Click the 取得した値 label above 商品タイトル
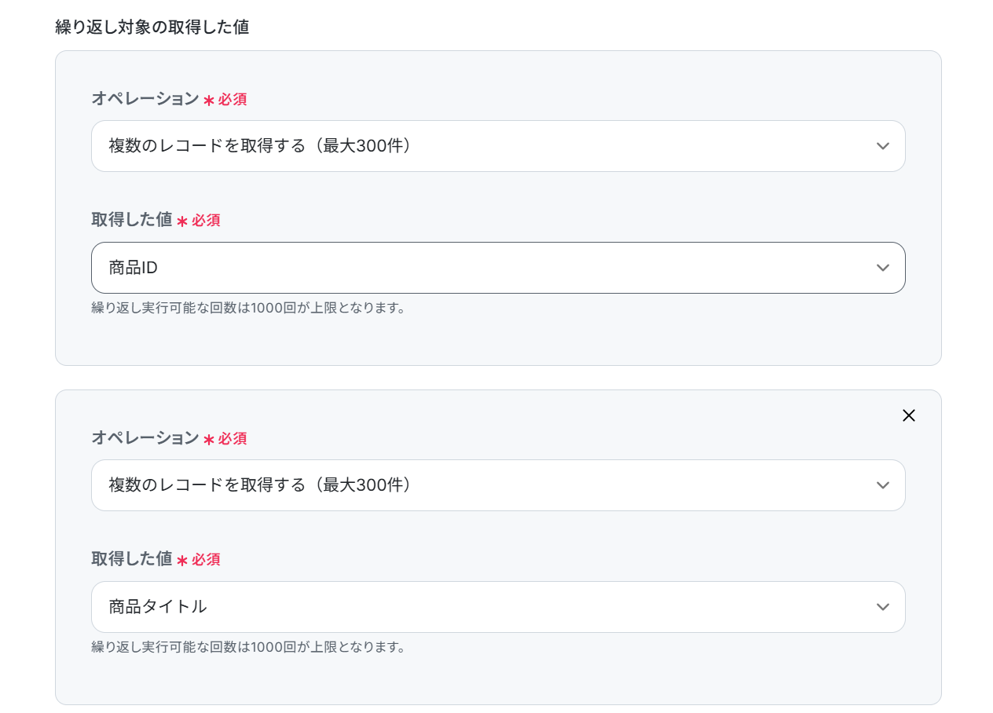 point(132,559)
